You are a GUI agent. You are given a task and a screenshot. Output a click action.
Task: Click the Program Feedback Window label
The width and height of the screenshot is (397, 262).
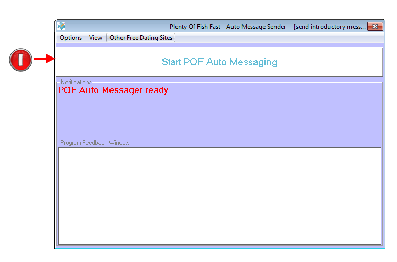[95, 143]
